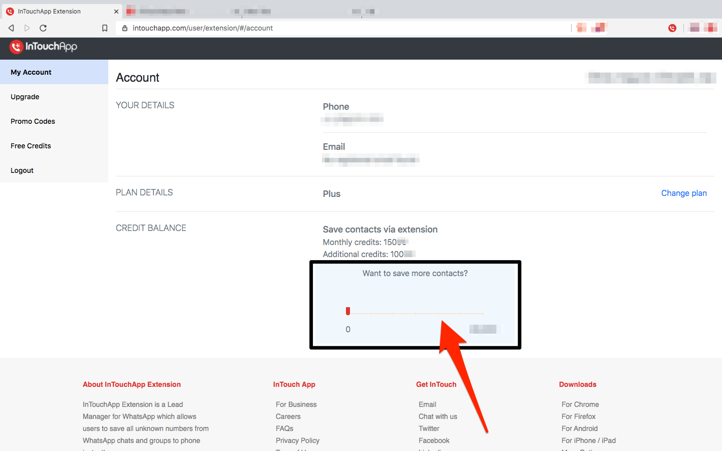
Task: Close the InTouchApp Extension tab
Action: click(x=116, y=11)
